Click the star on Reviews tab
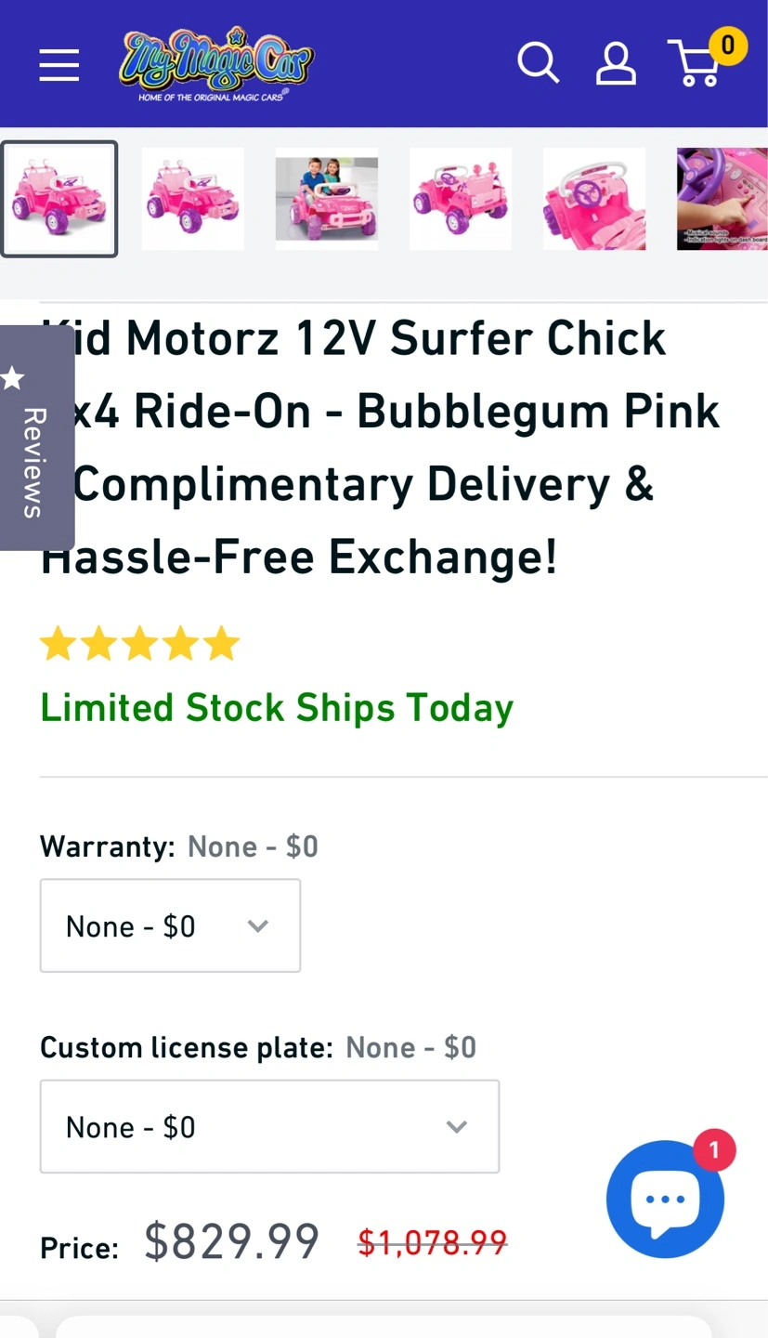The width and height of the screenshot is (768, 1338). (14, 378)
